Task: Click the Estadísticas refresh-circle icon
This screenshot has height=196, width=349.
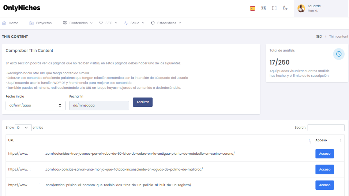Action: tap(153, 23)
